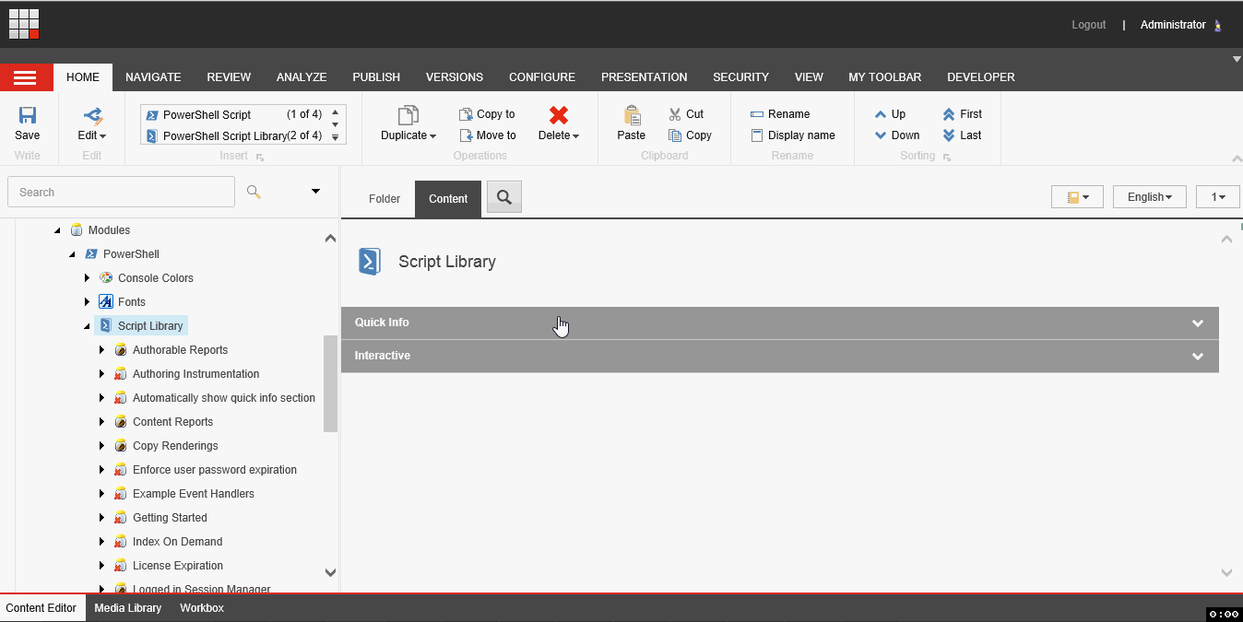This screenshot has height=622, width=1243.
Task: Switch to the Workbox tab
Action: 202,608
